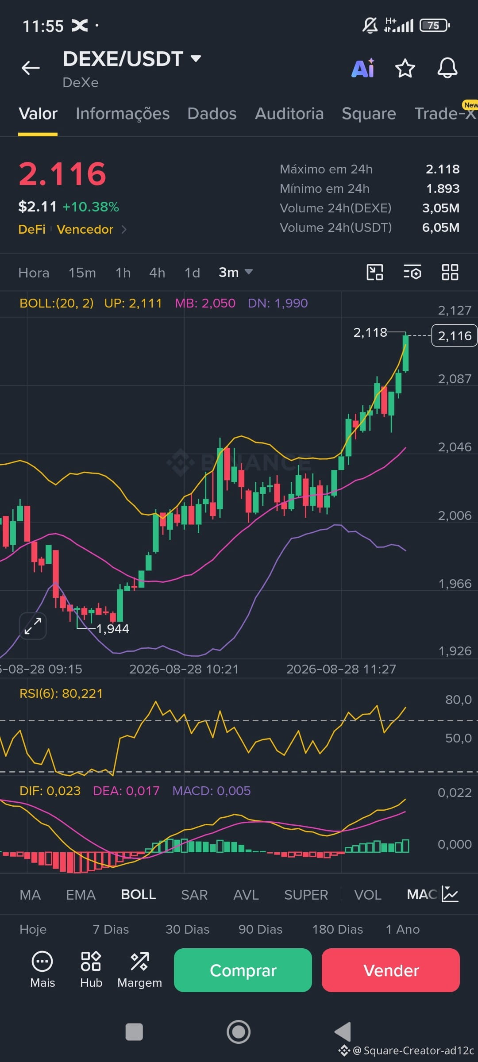478x1062 pixels.
Task: Tap the large red 2.116 price
Action: 62,173
